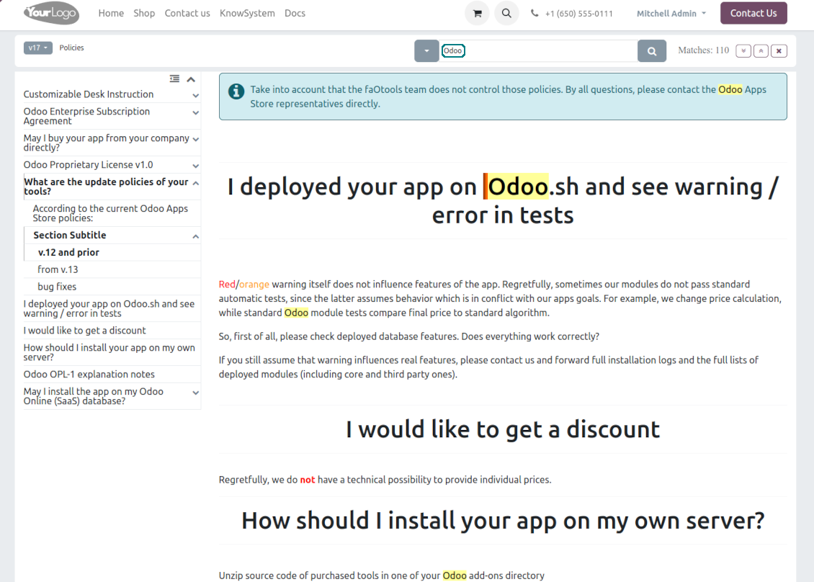Open the Docs menu item

point(295,14)
